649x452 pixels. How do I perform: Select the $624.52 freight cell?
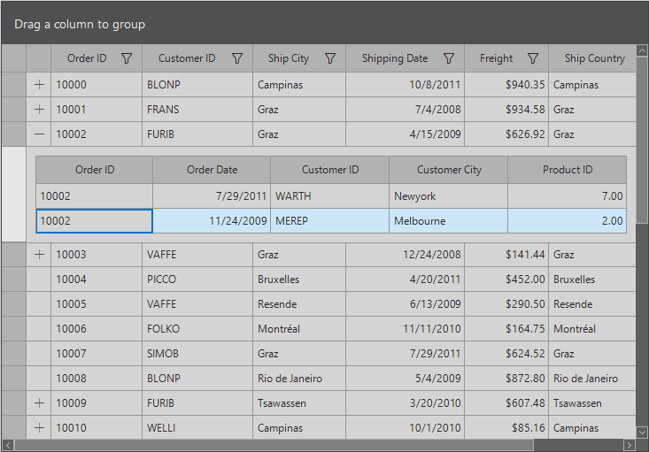pos(506,354)
